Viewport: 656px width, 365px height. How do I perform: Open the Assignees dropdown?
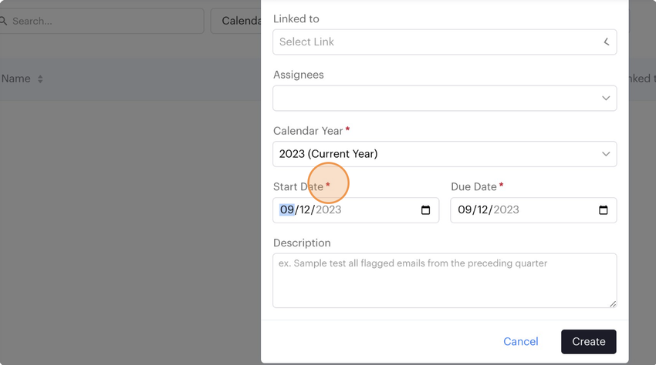click(445, 99)
